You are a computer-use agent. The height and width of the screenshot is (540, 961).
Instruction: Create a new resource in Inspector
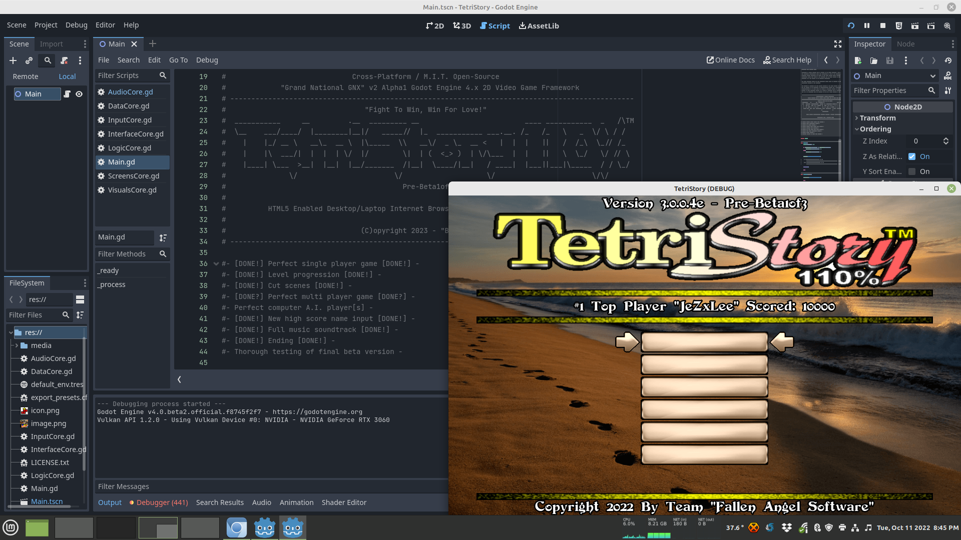[858, 60]
